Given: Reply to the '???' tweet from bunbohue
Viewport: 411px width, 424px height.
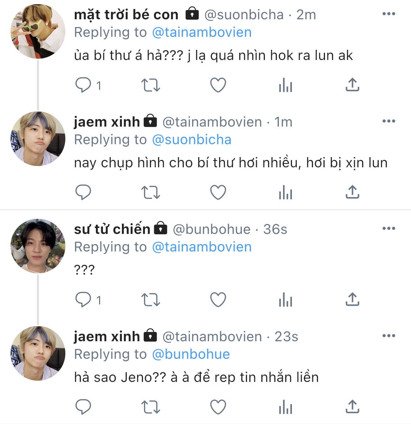Looking at the screenshot, I should (83, 300).
